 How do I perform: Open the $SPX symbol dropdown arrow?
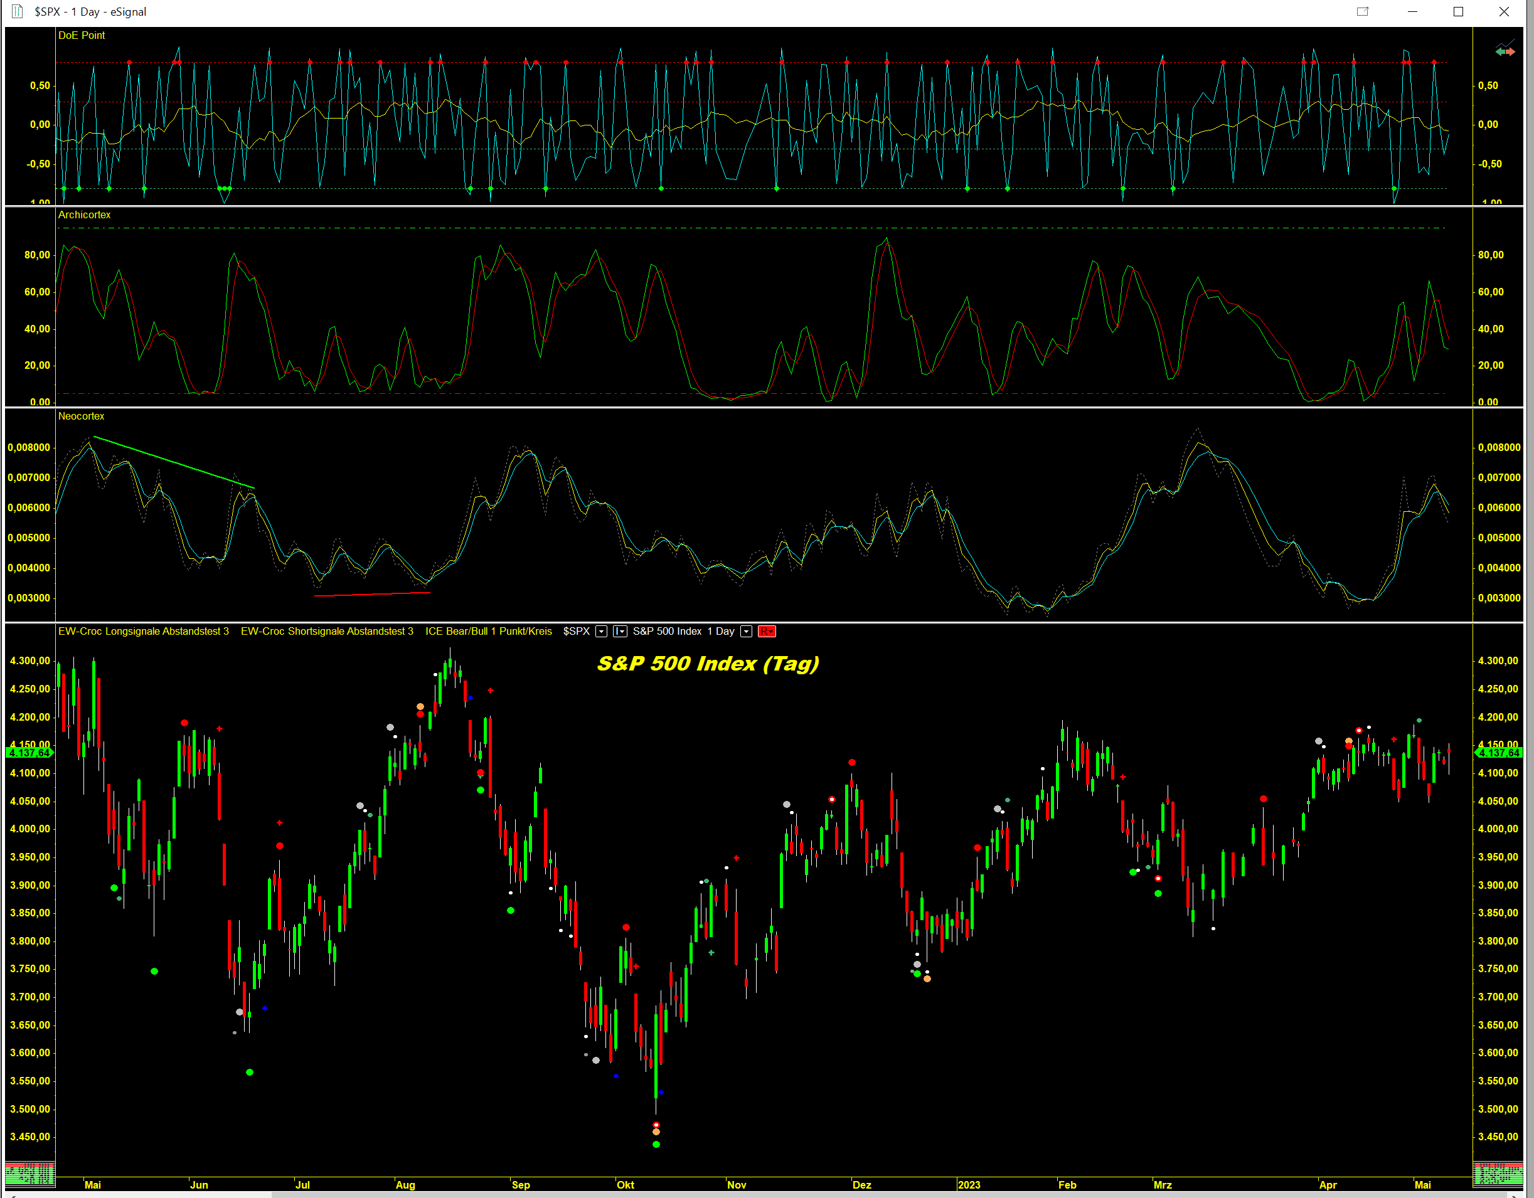click(601, 632)
